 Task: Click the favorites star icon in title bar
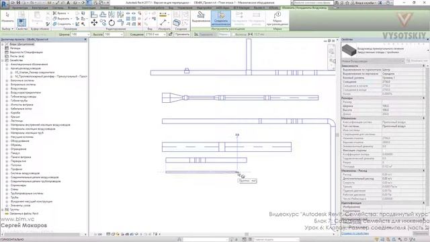coord(347,3)
